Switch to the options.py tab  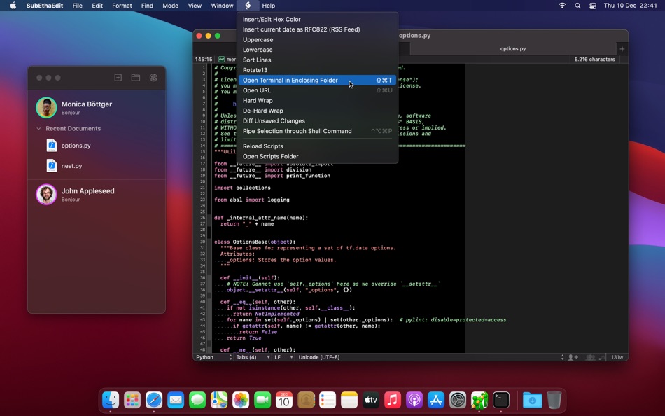click(x=512, y=49)
